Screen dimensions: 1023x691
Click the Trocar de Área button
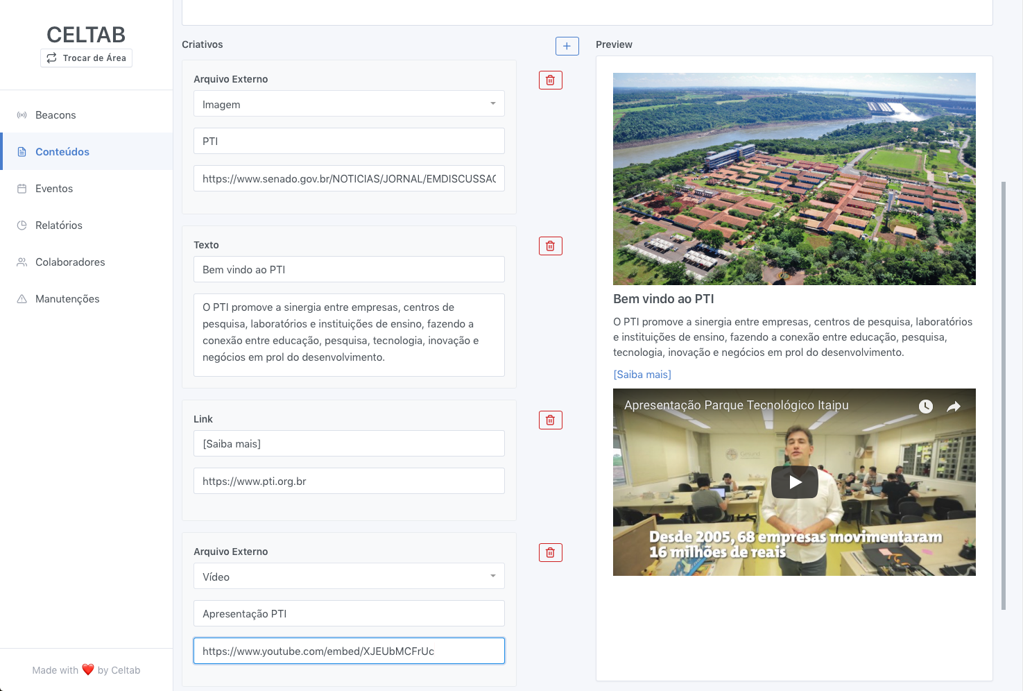pos(86,58)
